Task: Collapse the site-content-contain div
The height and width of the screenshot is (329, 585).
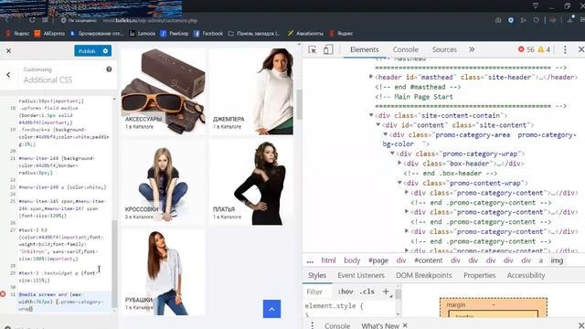Action: pos(371,115)
